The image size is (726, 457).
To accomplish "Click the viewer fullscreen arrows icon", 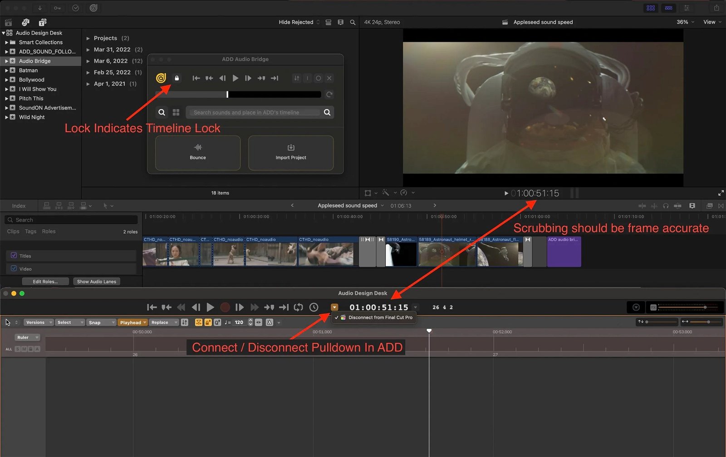I will 721,193.
